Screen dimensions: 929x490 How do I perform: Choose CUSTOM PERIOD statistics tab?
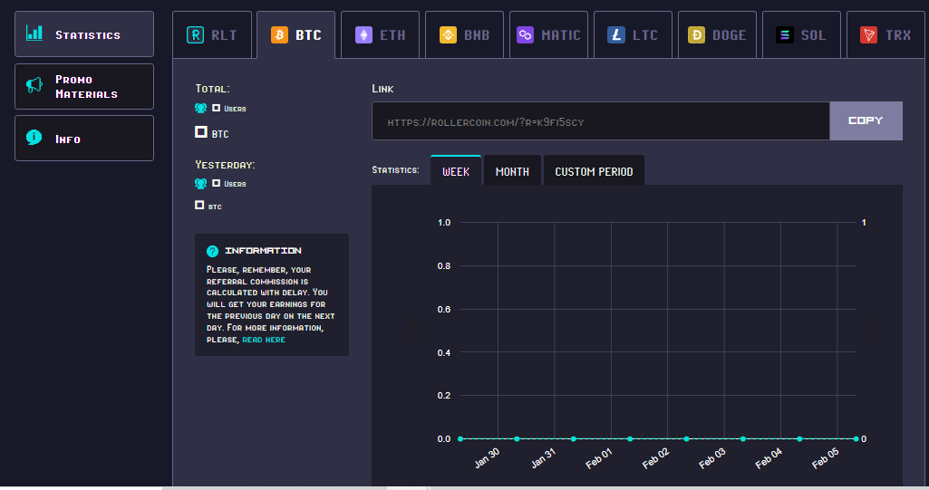[x=594, y=171]
